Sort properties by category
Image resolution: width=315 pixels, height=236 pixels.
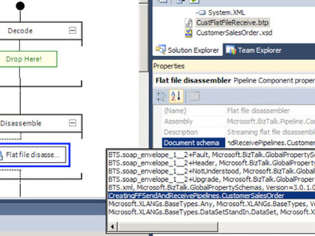click(161, 96)
